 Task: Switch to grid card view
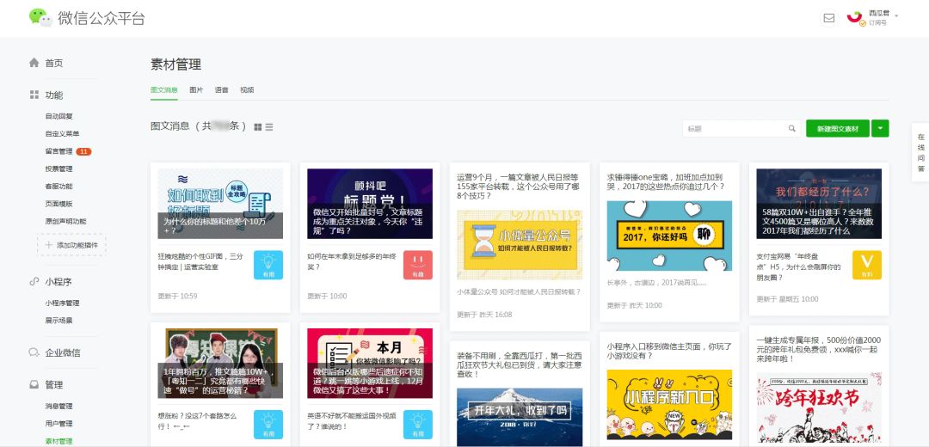tap(258, 127)
